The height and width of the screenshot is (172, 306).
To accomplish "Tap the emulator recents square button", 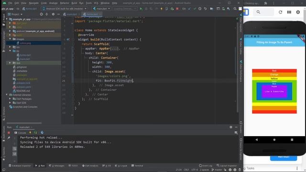I will coord(292,140).
